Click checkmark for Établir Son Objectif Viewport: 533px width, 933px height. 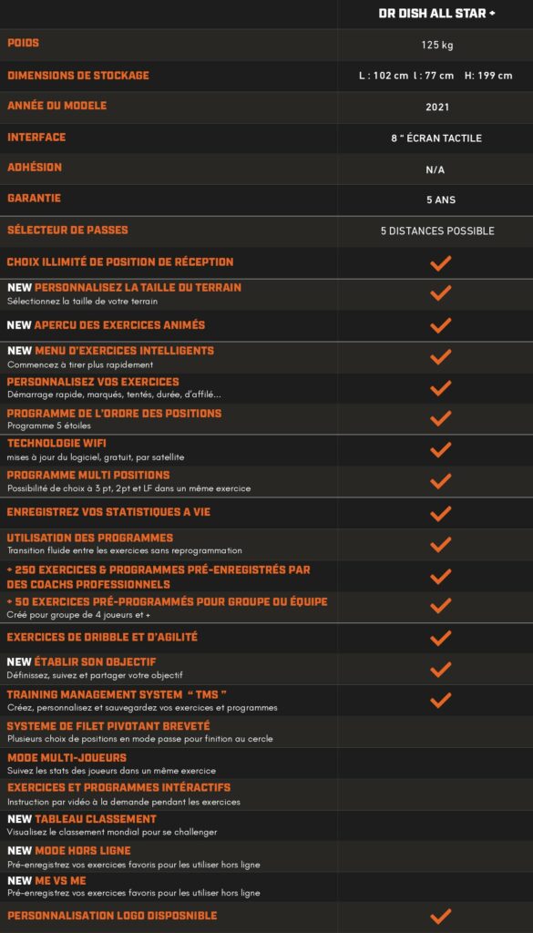pos(440,670)
